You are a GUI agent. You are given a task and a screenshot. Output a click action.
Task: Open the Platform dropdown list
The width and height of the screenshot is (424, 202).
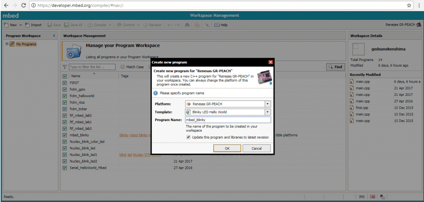pos(267,104)
